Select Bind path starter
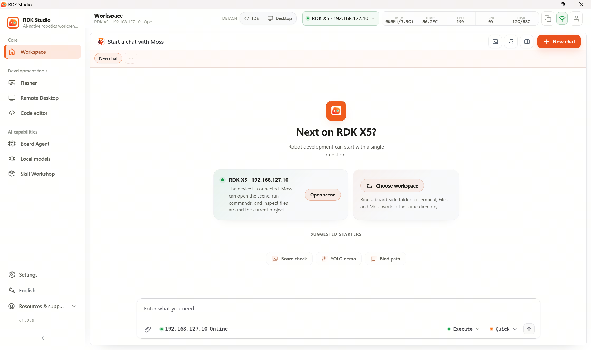This screenshot has height=350, width=591. tap(385, 259)
